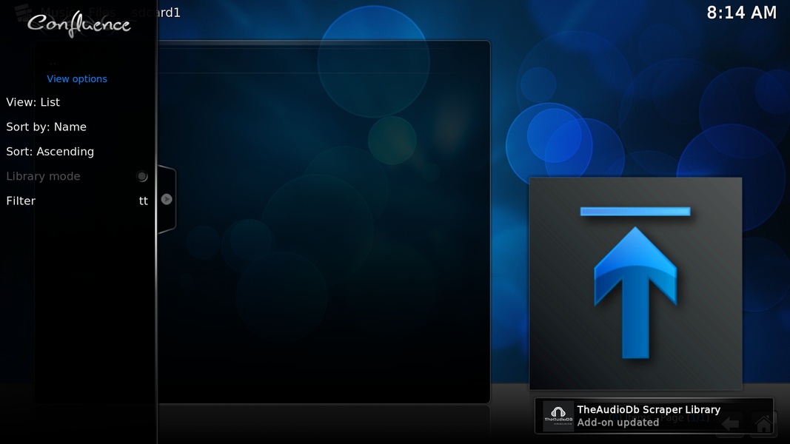The width and height of the screenshot is (790, 444).
Task: Open the Filter field showing tt
Action: tap(77, 201)
